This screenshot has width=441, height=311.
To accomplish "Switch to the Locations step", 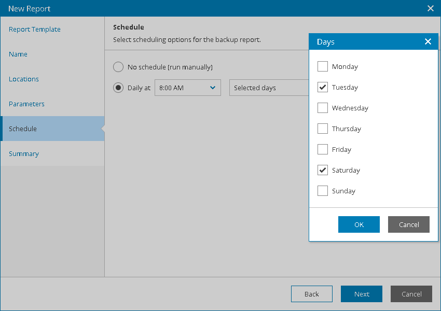I will [x=24, y=79].
